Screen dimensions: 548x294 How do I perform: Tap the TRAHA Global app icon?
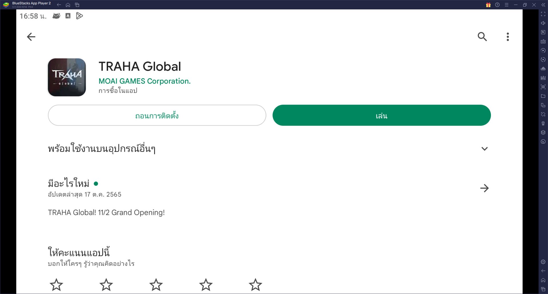click(x=67, y=77)
